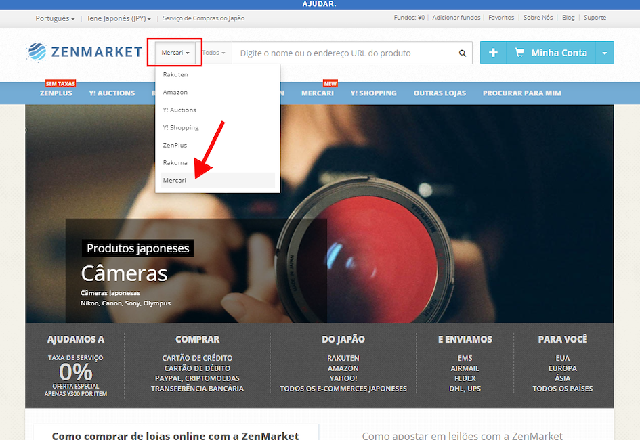This screenshot has width=640, height=440.
Task: Click the Câmeras japonesas banner subtitle
Action: click(110, 293)
